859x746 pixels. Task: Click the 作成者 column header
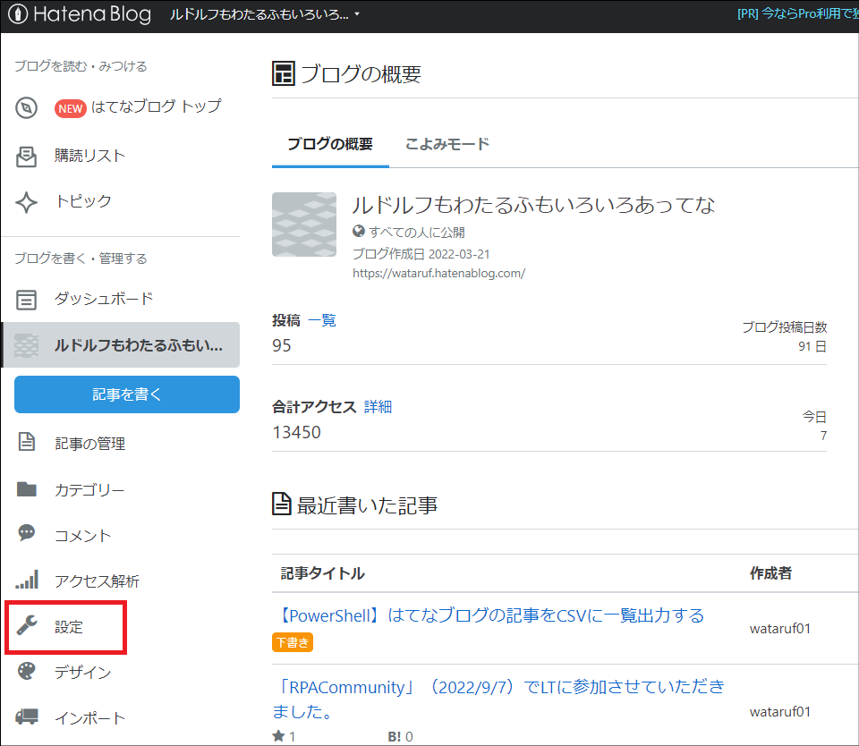click(x=770, y=573)
